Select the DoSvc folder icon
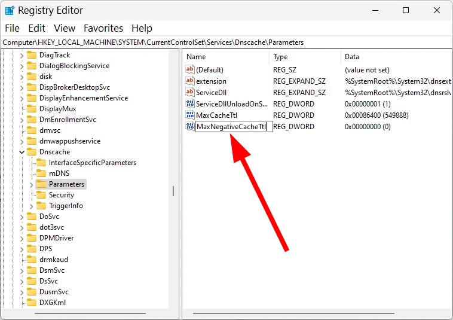The height and width of the screenshot is (320, 453). pyautogui.click(x=32, y=217)
